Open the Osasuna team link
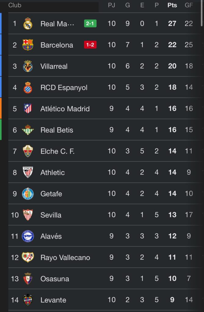This screenshot has width=204, height=312. pos(55,279)
